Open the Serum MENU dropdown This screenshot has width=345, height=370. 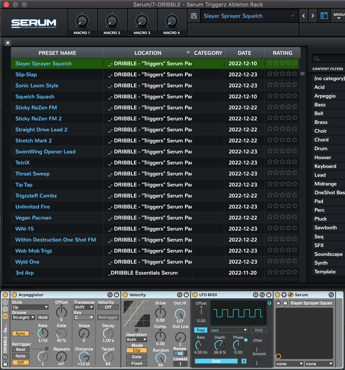(339, 16)
